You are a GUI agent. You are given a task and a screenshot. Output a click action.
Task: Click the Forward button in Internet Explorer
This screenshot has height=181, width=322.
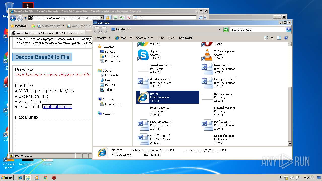[x=20, y=18]
